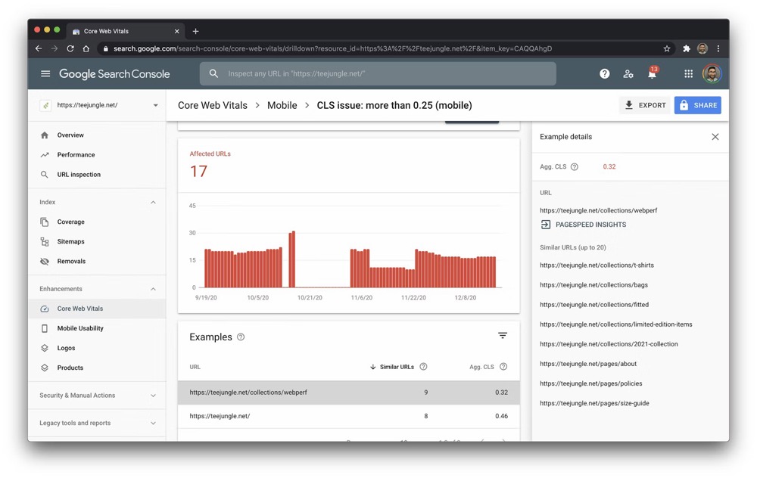
Task: Click help icon next to Examples heading
Action: pyautogui.click(x=241, y=337)
